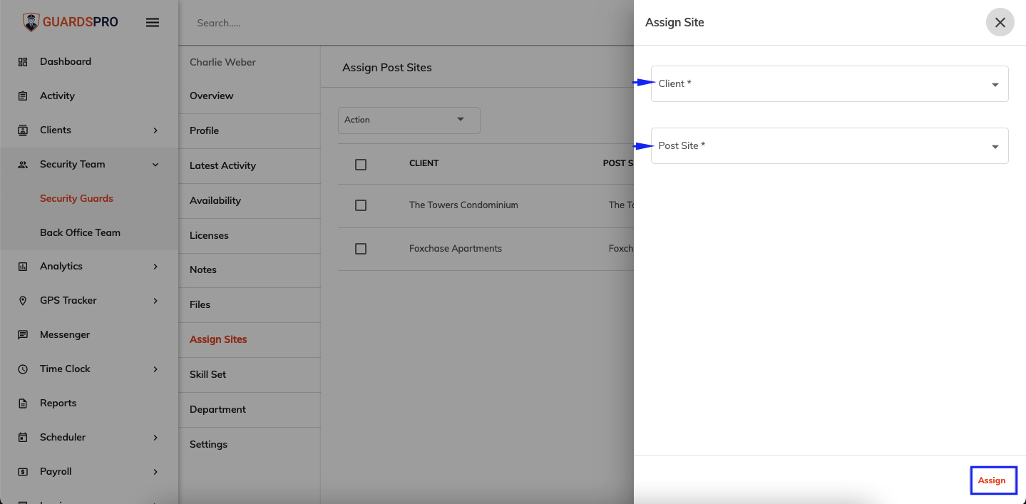
Task: Click the CLIENT column header
Action: 424,163
